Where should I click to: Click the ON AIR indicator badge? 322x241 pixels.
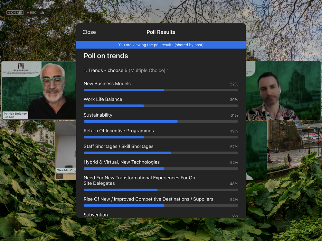click(15, 13)
